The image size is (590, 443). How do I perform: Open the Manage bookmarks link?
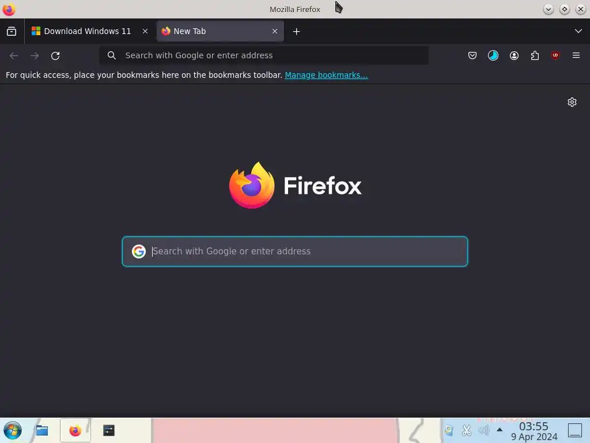click(x=326, y=75)
